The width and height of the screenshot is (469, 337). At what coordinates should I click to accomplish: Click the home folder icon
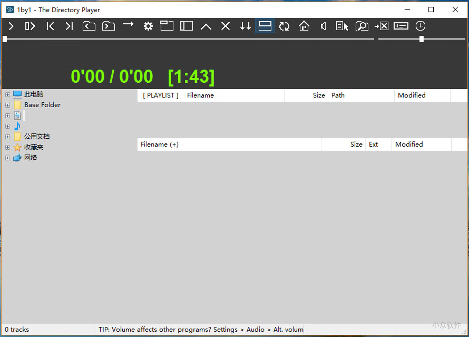click(x=304, y=26)
